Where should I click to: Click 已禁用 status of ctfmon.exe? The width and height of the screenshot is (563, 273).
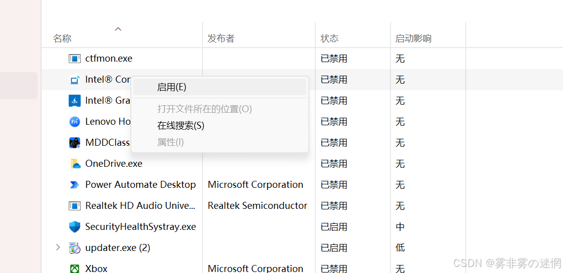pos(334,59)
